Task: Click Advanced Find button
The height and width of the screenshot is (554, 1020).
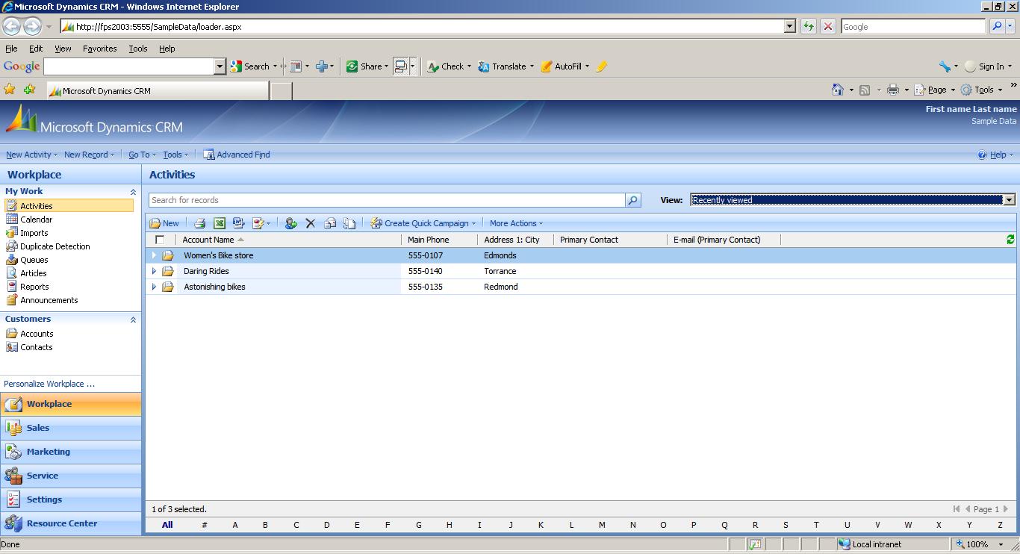Action: click(x=237, y=155)
